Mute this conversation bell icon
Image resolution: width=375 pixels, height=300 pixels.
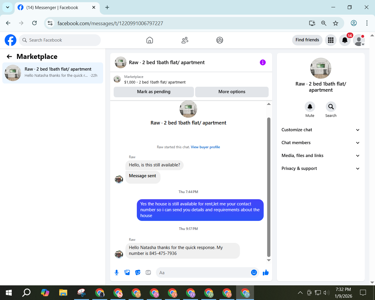click(310, 107)
